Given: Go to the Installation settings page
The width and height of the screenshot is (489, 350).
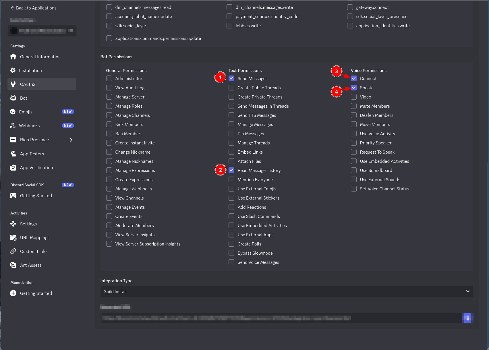Looking at the screenshot, I should (x=42, y=70).
